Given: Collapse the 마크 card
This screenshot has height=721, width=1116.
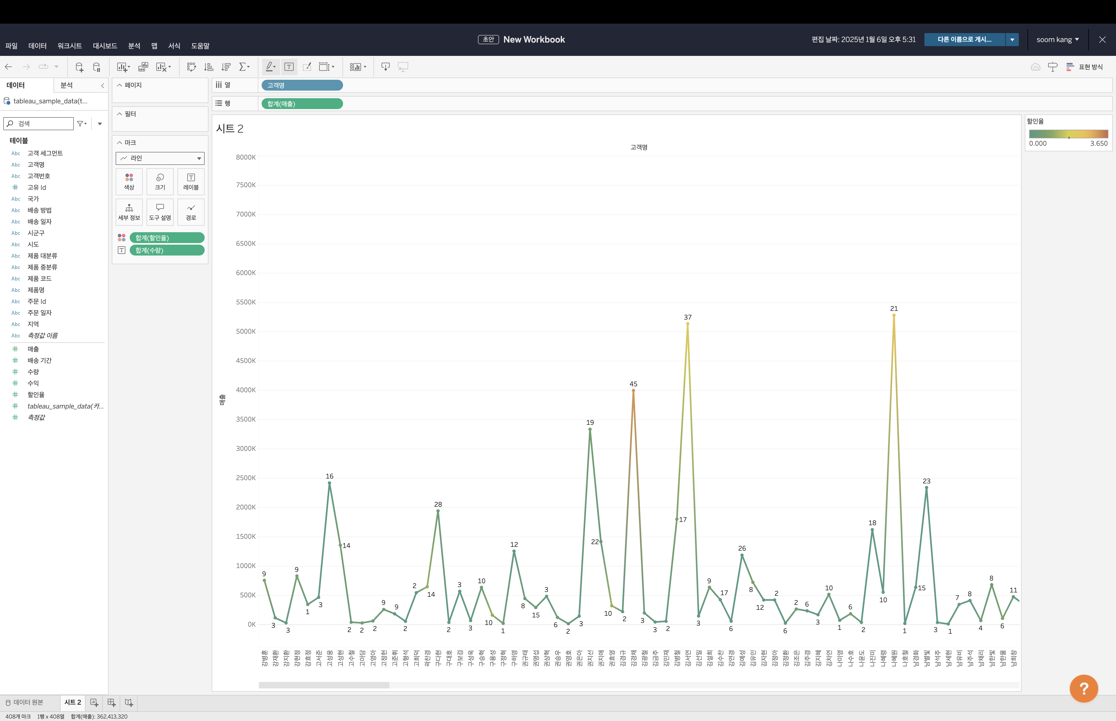Looking at the screenshot, I should pyautogui.click(x=119, y=142).
